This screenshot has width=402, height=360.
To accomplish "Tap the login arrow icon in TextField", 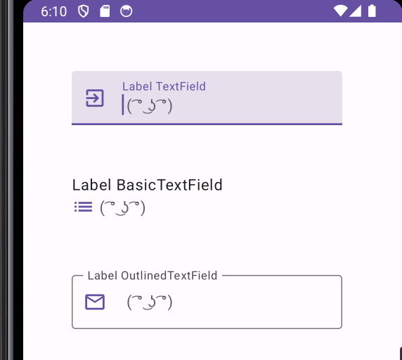I will 95,98.
